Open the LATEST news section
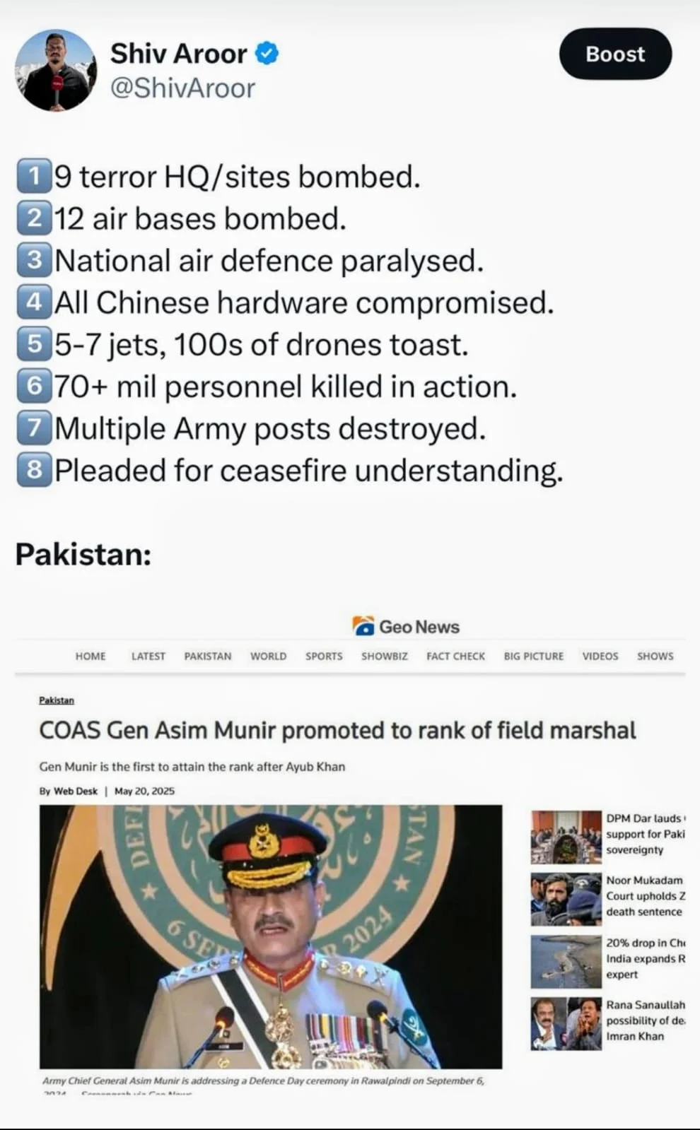 pos(148,656)
